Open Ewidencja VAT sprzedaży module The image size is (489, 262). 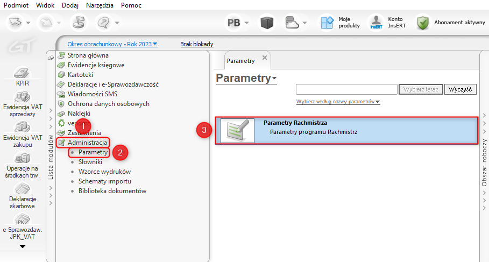point(23,98)
